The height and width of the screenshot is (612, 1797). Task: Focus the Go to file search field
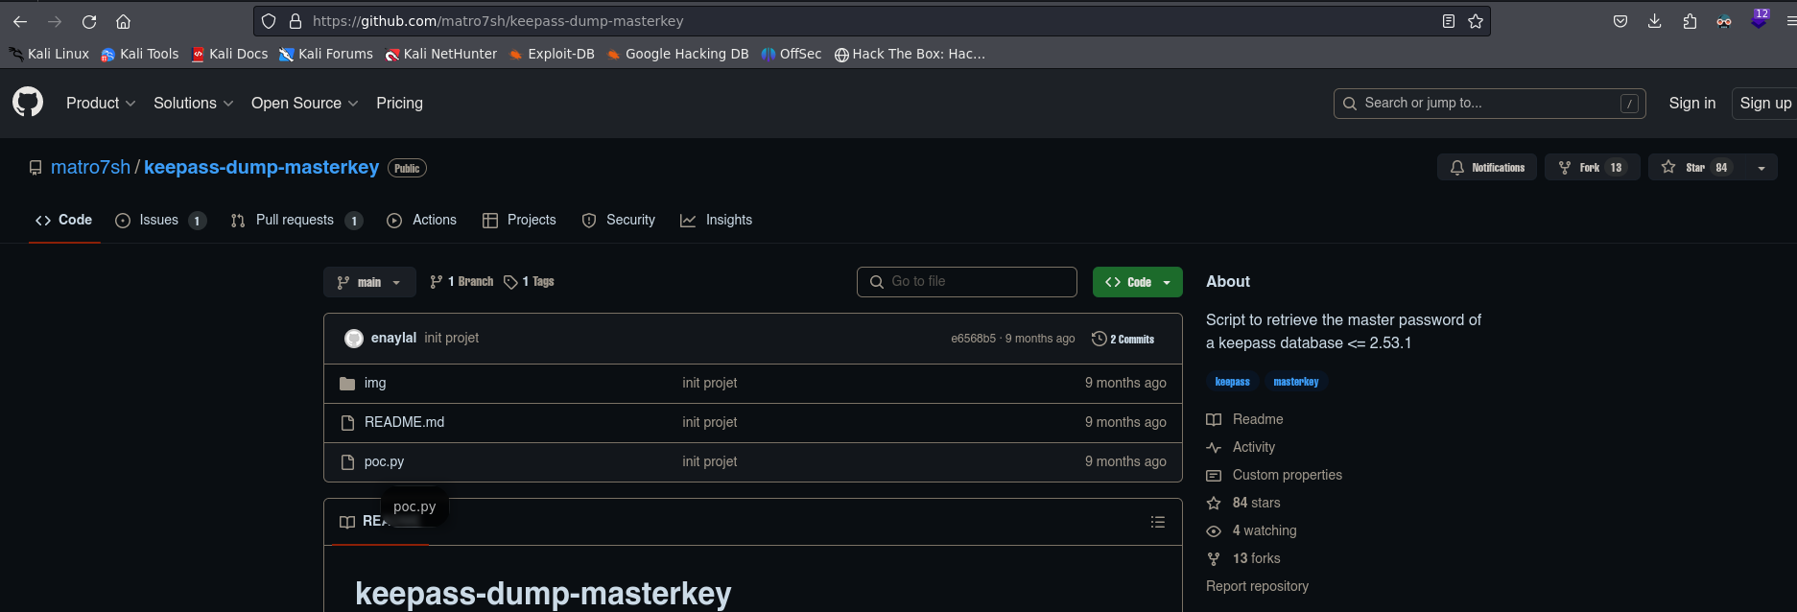point(967,281)
